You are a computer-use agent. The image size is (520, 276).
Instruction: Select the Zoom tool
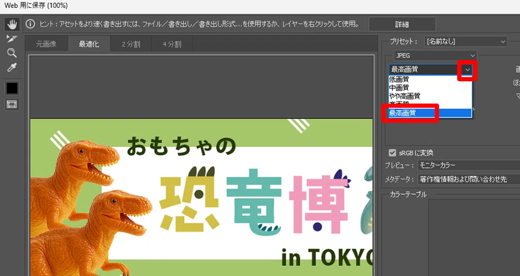[12, 53]
